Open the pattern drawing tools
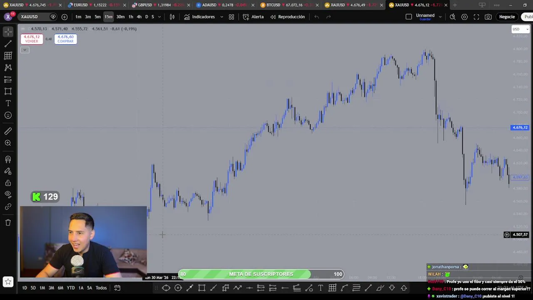 pos(8,67)
